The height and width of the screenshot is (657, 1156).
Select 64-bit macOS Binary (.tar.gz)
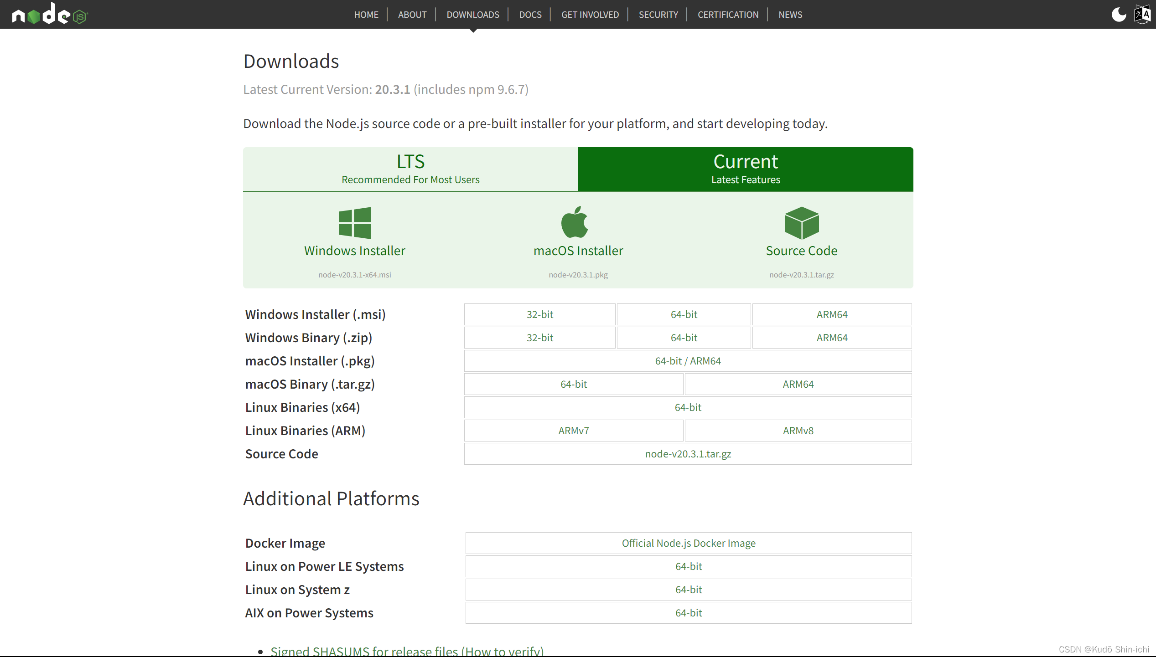click(x=574, y=384)
